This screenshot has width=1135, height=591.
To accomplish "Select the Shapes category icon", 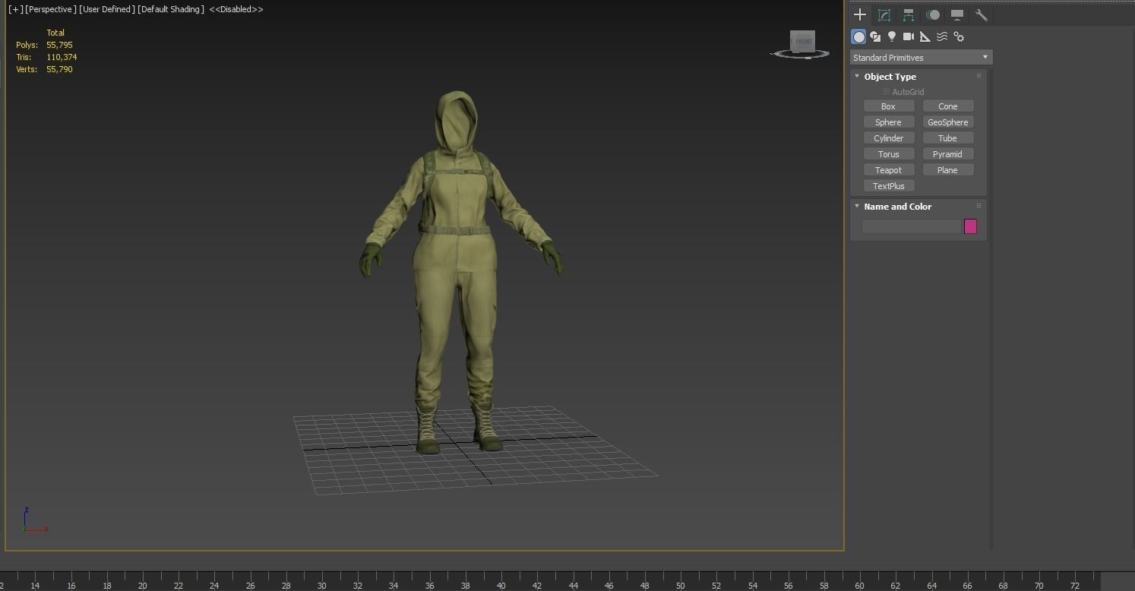I will point(875,36).
